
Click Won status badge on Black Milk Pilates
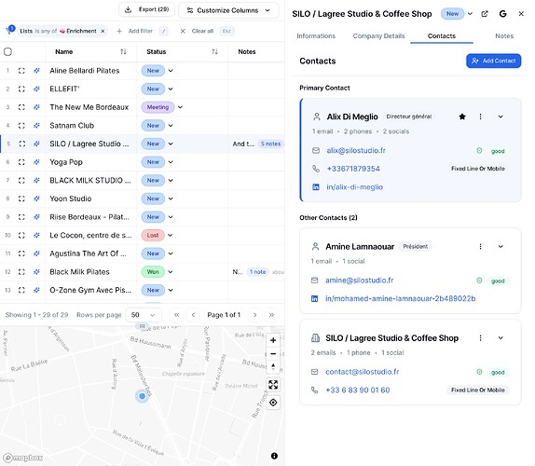coord(153,272)
